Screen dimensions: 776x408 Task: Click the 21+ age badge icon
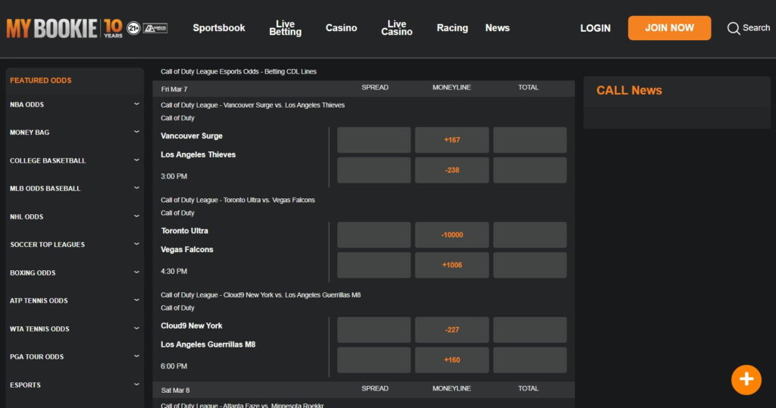click(133, 28)
